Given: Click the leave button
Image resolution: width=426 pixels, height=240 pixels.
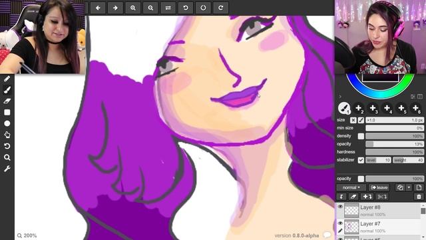Looking at the screenshot, I should (379, 187).
